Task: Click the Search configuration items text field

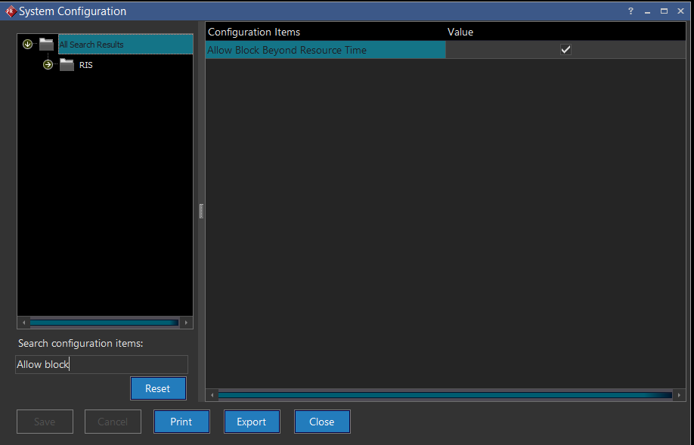Action: click(x=101, y=365)
